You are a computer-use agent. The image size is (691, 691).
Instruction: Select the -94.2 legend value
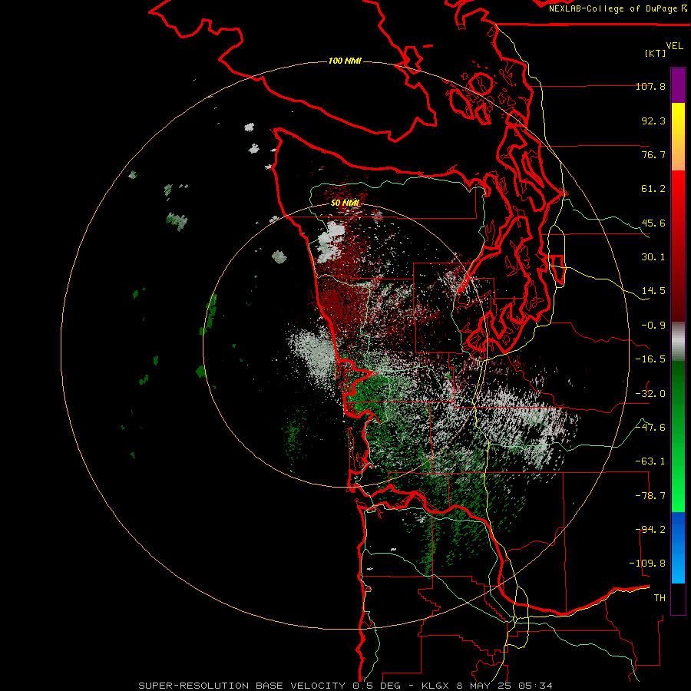[x=650, y=530]
